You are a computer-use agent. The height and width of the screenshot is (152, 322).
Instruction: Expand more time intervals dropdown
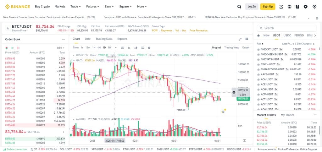(x=116, y=48)
